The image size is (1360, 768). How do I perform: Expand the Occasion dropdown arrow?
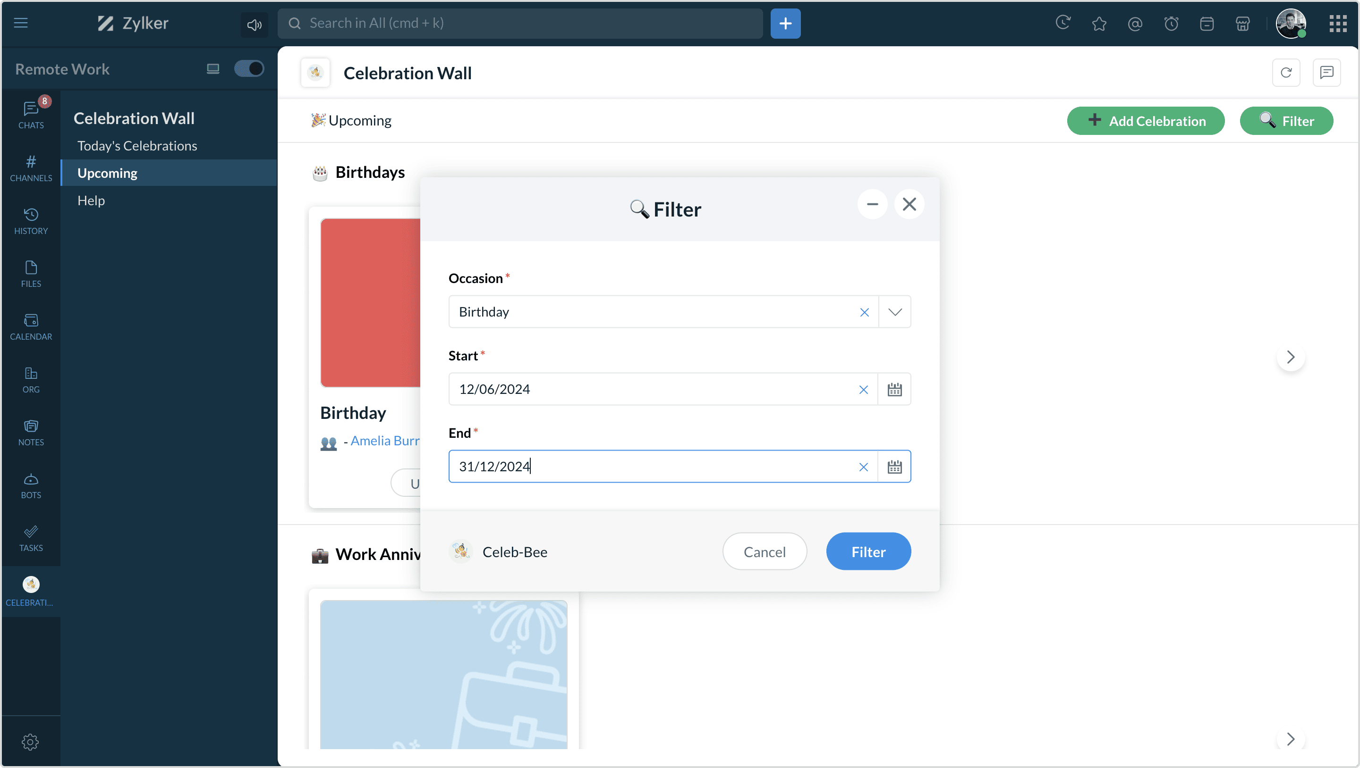pyautogui.click(x=894, y=312)
